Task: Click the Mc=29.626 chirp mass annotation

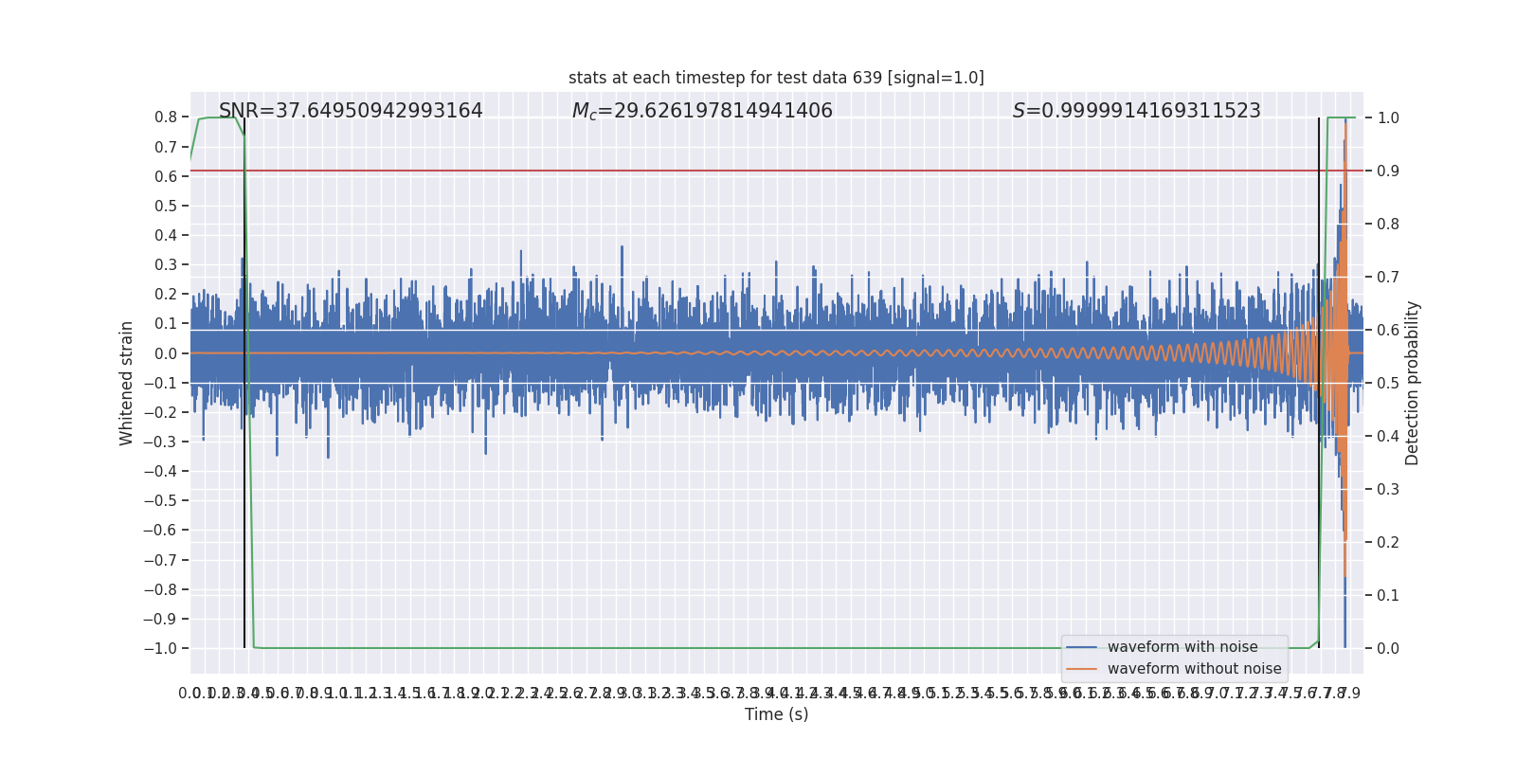Action: point(702,111)
